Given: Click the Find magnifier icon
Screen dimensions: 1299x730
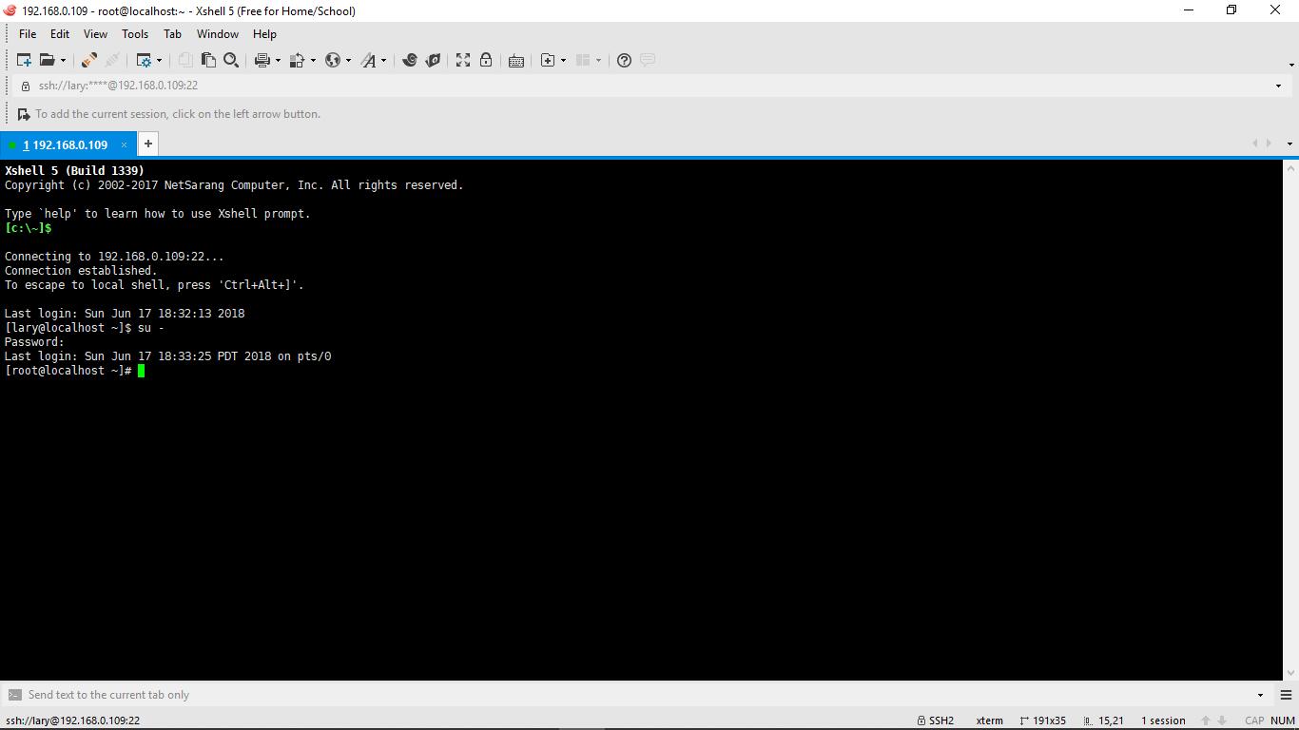Looking at the screenshot, I should (231, 60).
